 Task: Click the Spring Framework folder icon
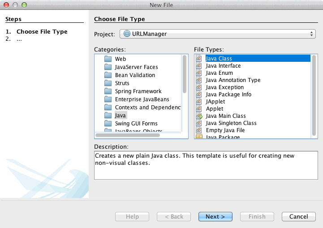click(108, 91)
